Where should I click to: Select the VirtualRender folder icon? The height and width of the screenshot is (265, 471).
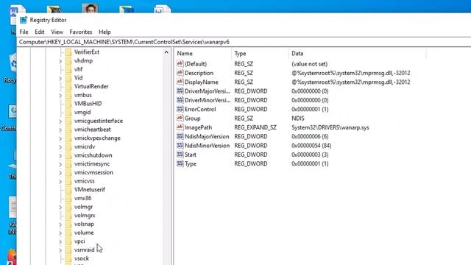68,87
